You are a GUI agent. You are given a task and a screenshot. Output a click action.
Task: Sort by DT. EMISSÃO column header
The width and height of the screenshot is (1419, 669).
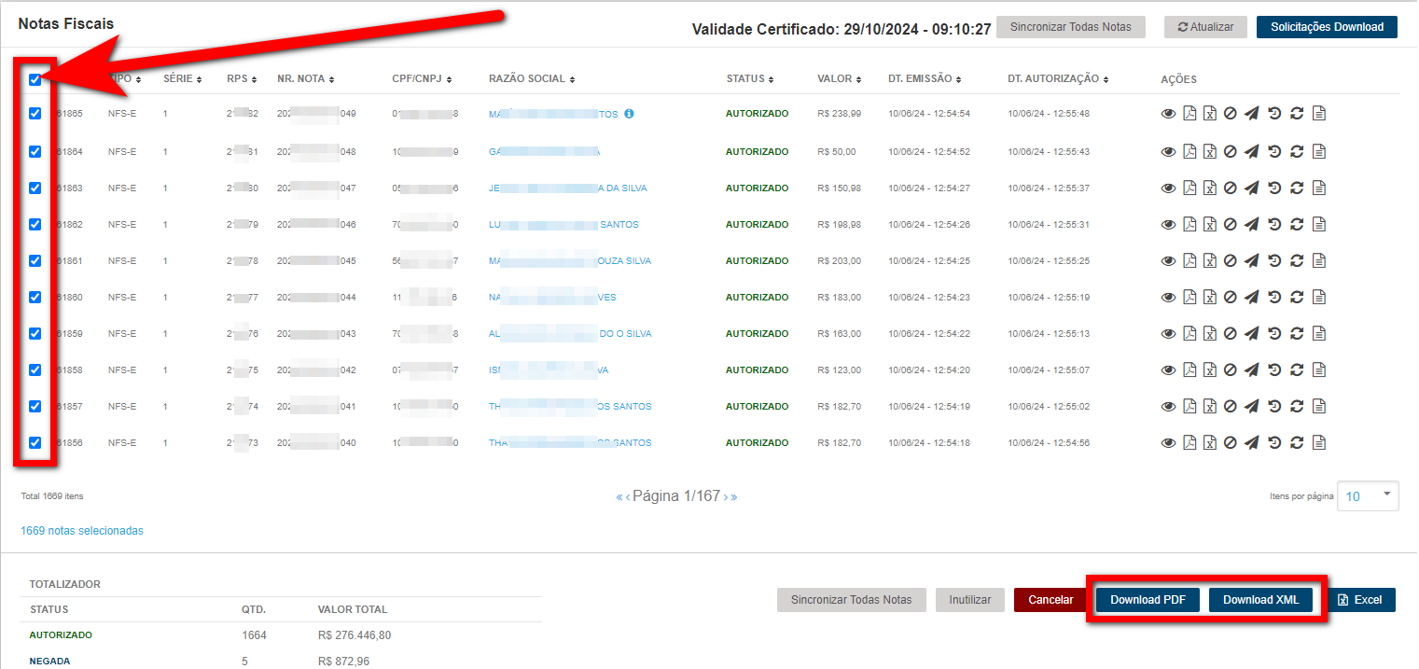[x=924, y=79]
